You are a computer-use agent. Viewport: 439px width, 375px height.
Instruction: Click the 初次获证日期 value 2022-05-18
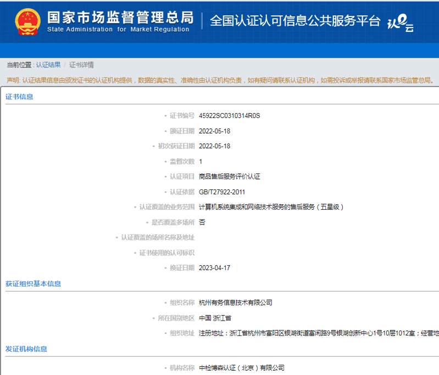click(214, 146)
